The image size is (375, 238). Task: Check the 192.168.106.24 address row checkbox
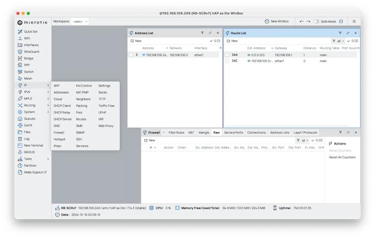pyautogui.click(x=131, y=55)
